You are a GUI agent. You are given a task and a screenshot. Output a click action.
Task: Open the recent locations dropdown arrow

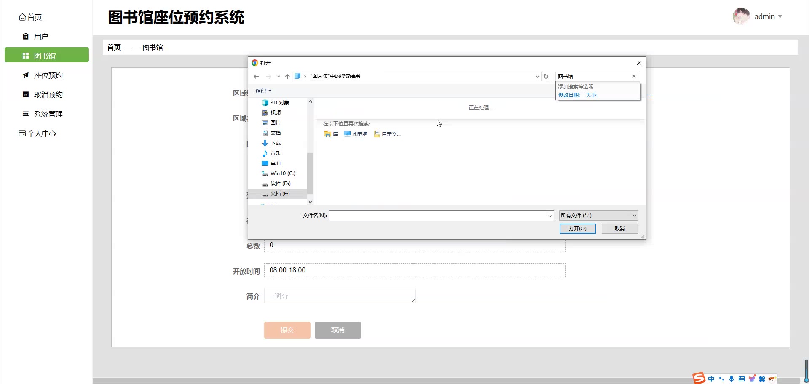279,77
